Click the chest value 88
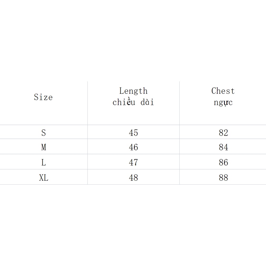The width and height of the screenshot is (266, 266). click(x=223, y=178)
